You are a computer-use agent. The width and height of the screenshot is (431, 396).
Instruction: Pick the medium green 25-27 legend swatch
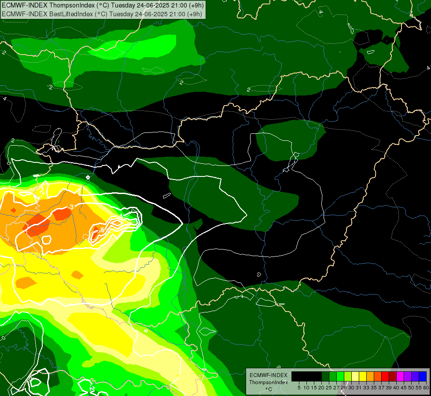[333, 376]
